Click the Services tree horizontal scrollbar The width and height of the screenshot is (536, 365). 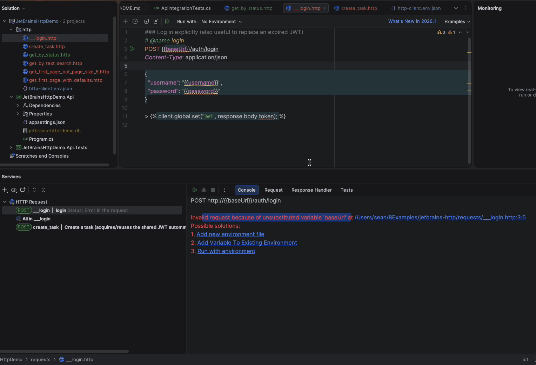(x=64, y=351)
